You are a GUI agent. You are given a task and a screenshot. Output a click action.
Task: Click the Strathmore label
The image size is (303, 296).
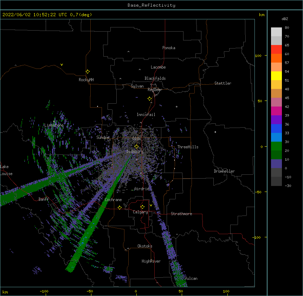point(181,214)
